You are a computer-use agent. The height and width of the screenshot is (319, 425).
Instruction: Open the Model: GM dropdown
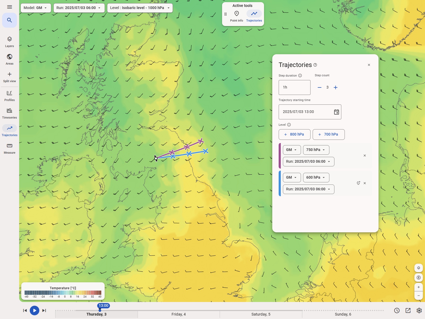[x=36, y=8]
